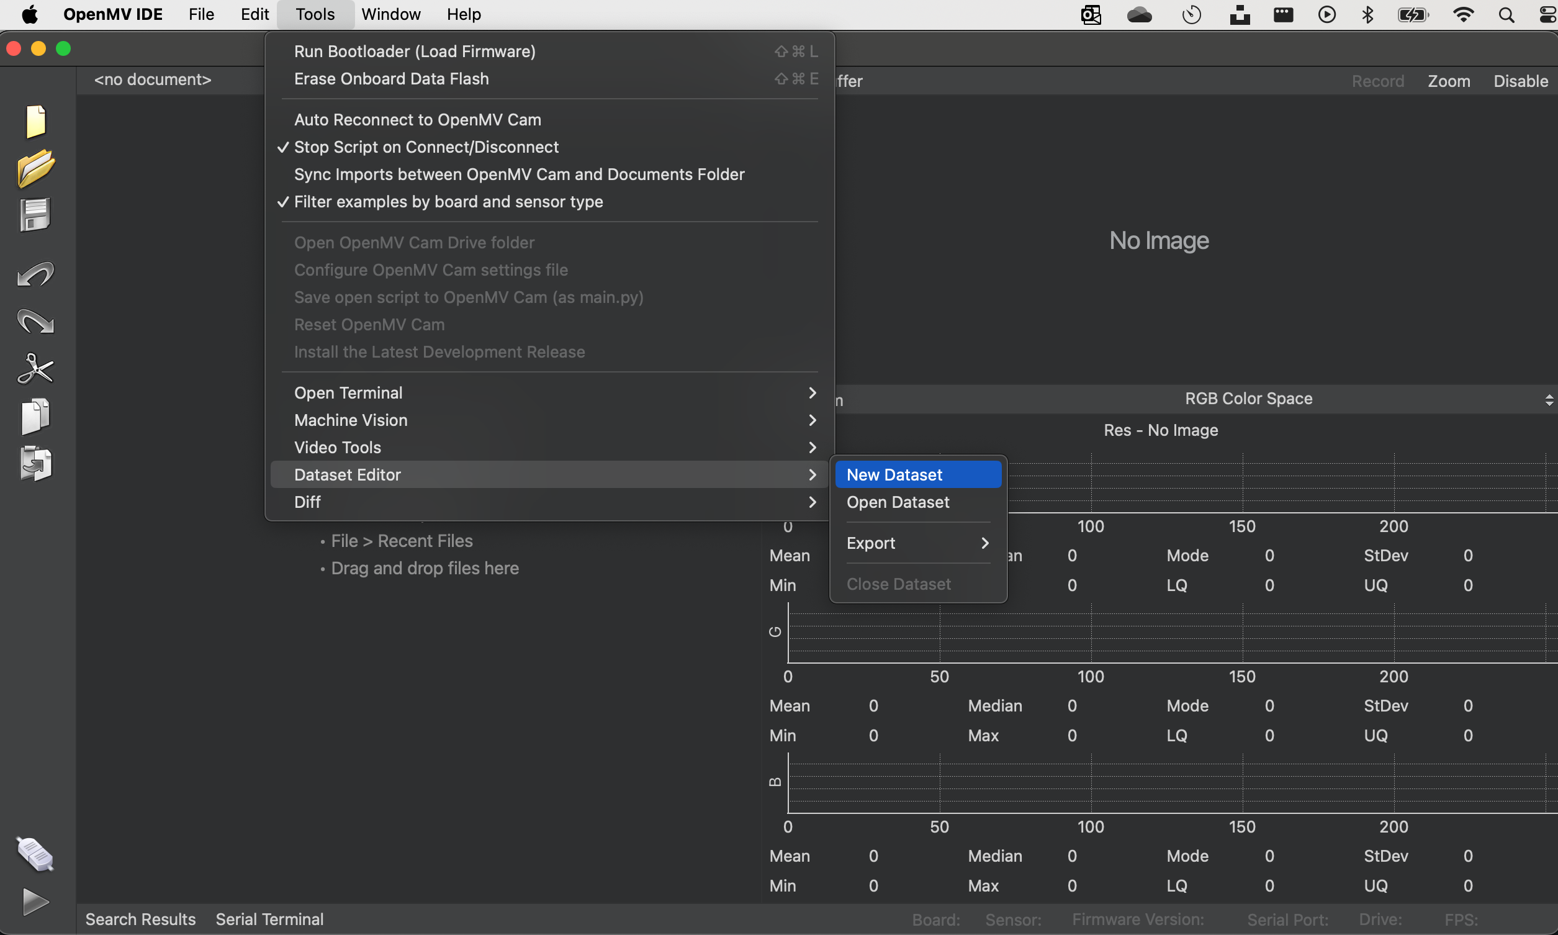
Task: Click the New File icon in sidebar
Action: 36,121
